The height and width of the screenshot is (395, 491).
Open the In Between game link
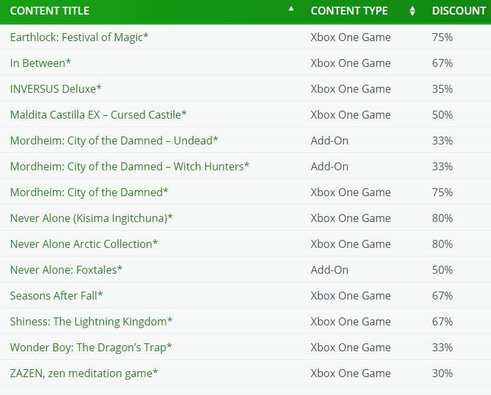40,63
